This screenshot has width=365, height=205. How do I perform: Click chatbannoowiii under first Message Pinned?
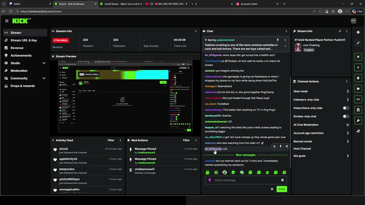click(x=146, y=153)
